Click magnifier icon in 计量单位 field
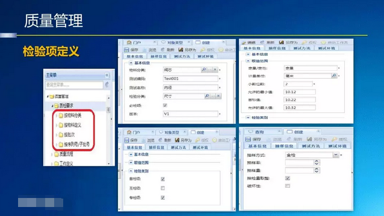Image resolution: width=384 pixels, height=216 pixels. [334, 76]
